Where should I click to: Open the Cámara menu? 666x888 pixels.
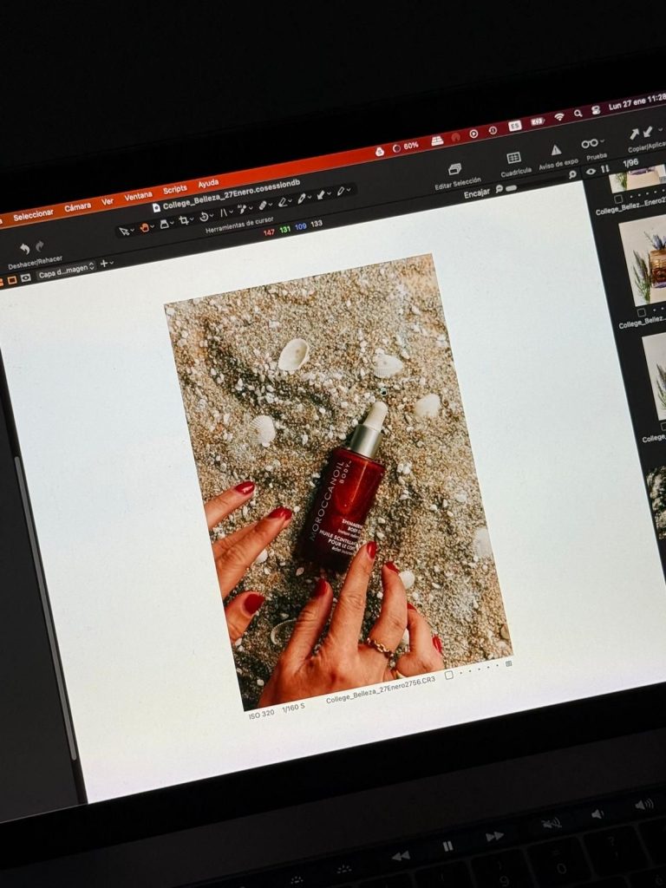click(x=77, y=207)
